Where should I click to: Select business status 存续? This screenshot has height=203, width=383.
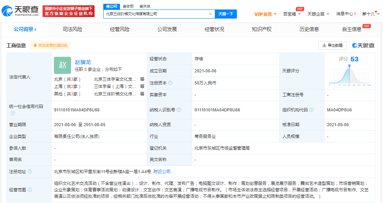pos(199,59)
